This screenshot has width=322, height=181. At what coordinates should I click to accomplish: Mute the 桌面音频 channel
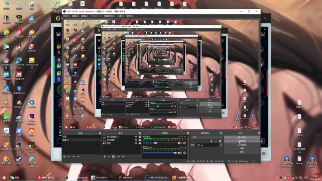click(x=180, y=143)
